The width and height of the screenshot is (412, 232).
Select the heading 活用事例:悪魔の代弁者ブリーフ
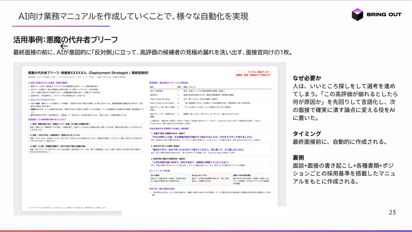65,40
